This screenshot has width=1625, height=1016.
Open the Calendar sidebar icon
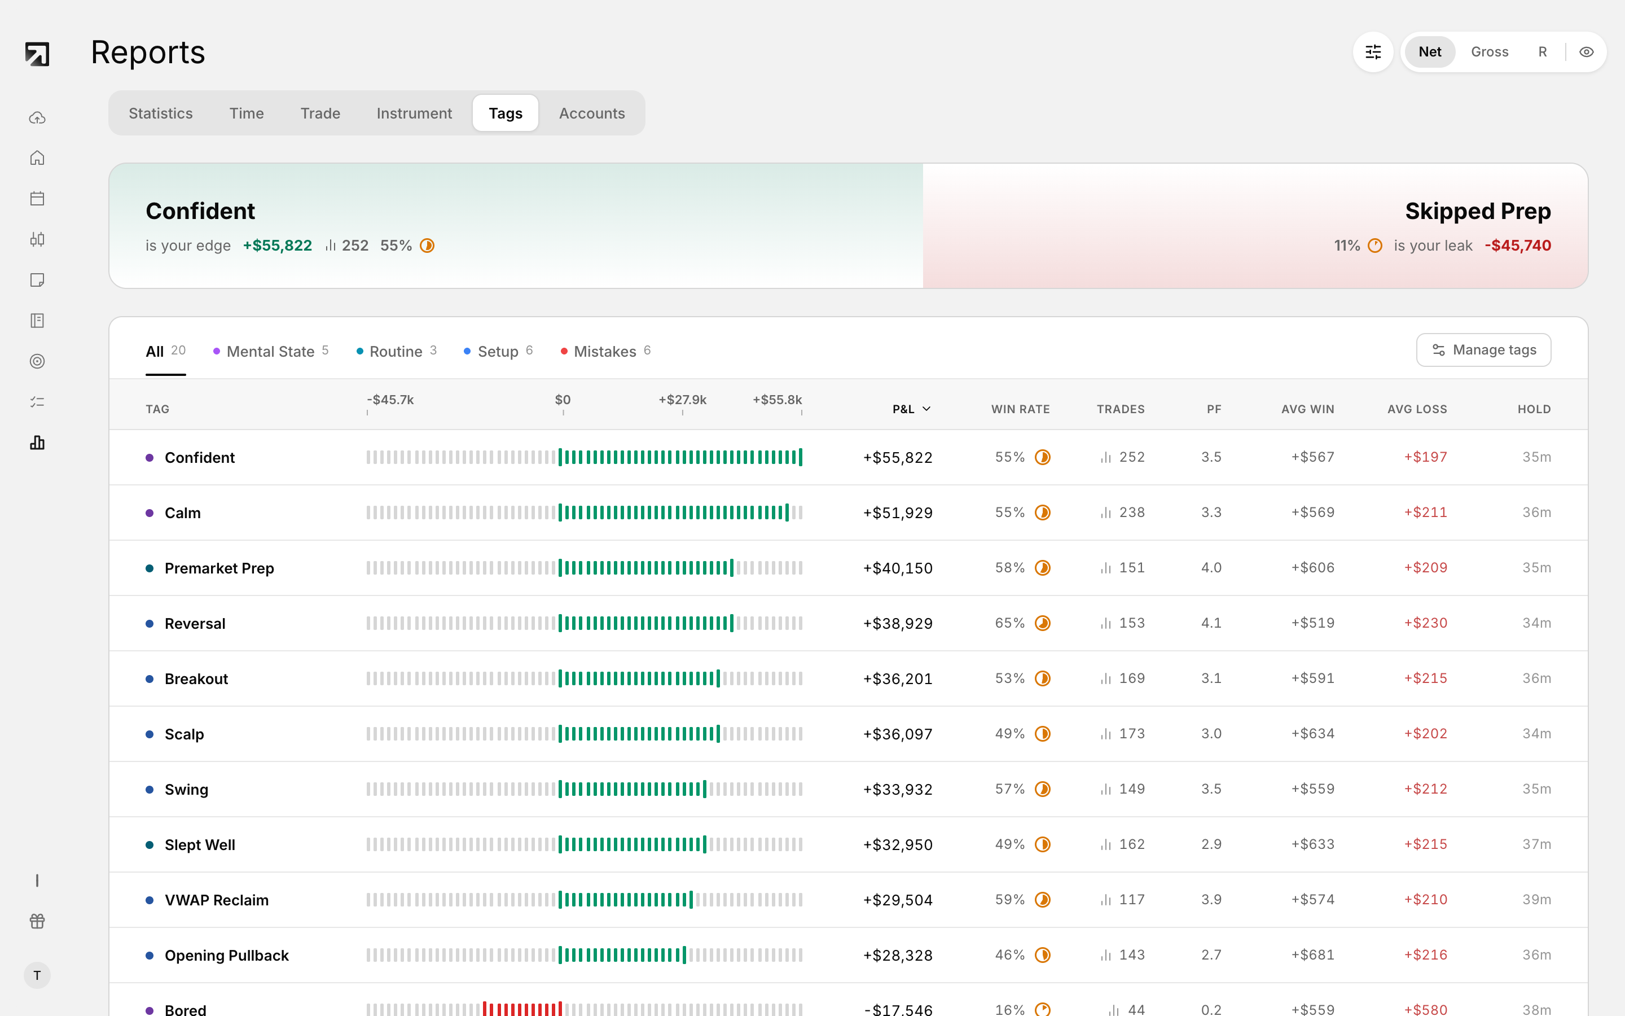tap(37, 198)
